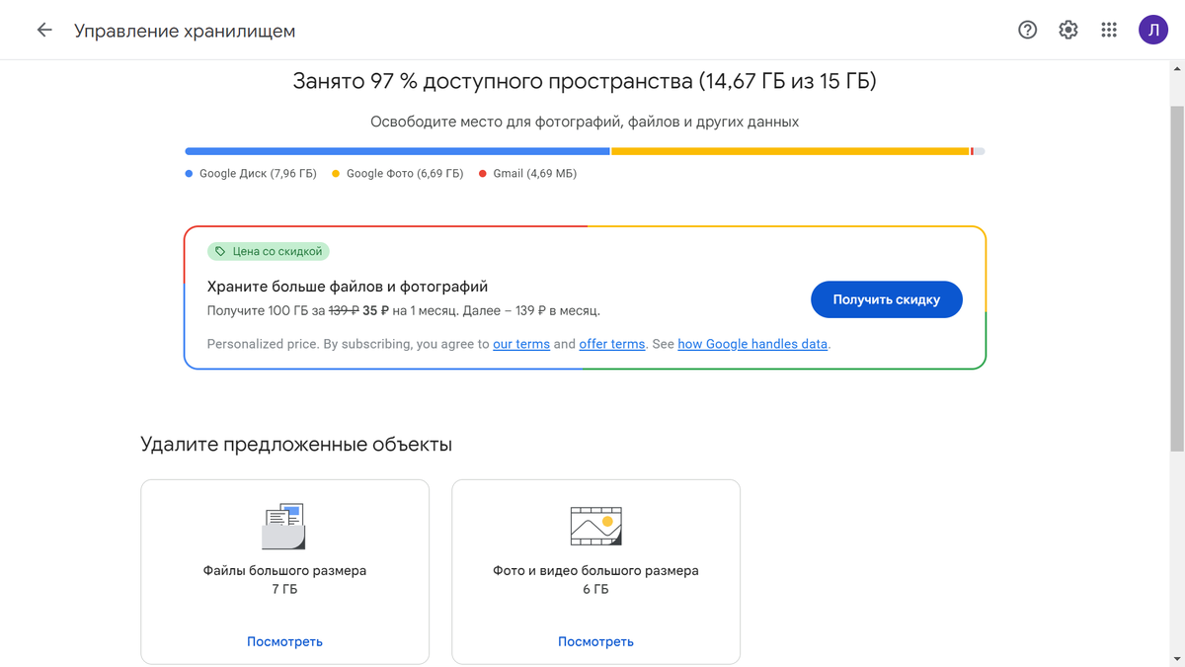Click Посмотреть under Фото и видео
1185x667 pixels.
(595, 641)
